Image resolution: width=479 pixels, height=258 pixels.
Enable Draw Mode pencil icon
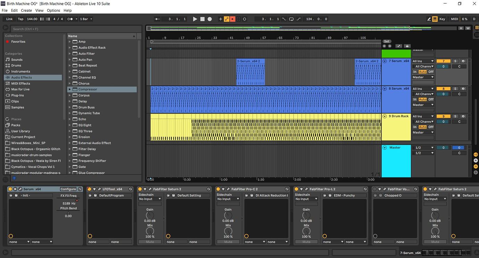429,19
